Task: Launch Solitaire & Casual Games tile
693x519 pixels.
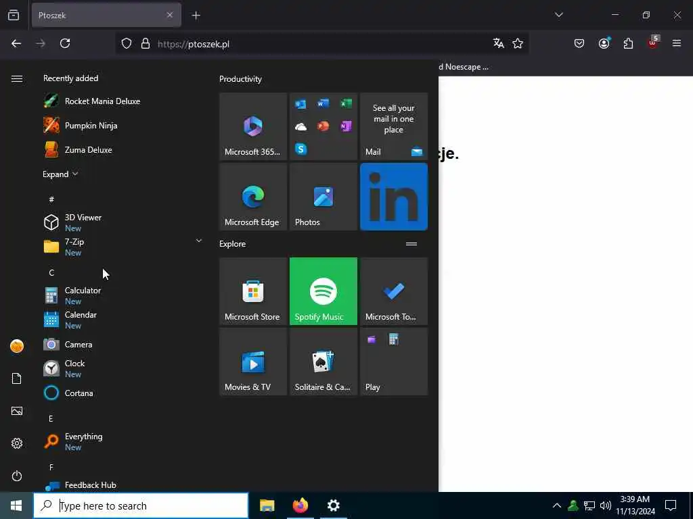Action: tap(323, 362)
